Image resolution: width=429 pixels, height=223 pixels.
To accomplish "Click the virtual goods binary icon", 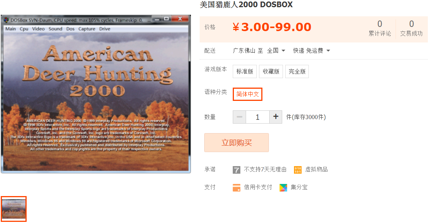I will tap(298, 170).
